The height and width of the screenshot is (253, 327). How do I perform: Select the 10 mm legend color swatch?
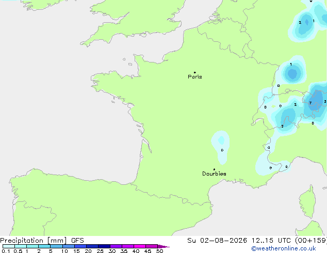(x=68, y=246)
